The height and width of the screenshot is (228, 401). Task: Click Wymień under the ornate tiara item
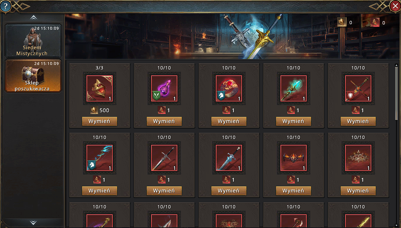358,191
